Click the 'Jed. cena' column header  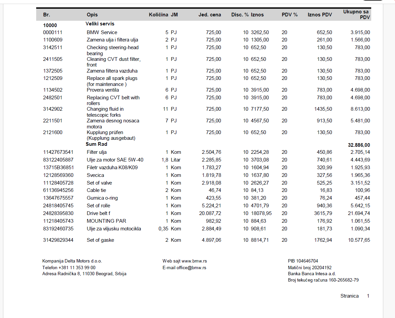[x=210, y=15]
